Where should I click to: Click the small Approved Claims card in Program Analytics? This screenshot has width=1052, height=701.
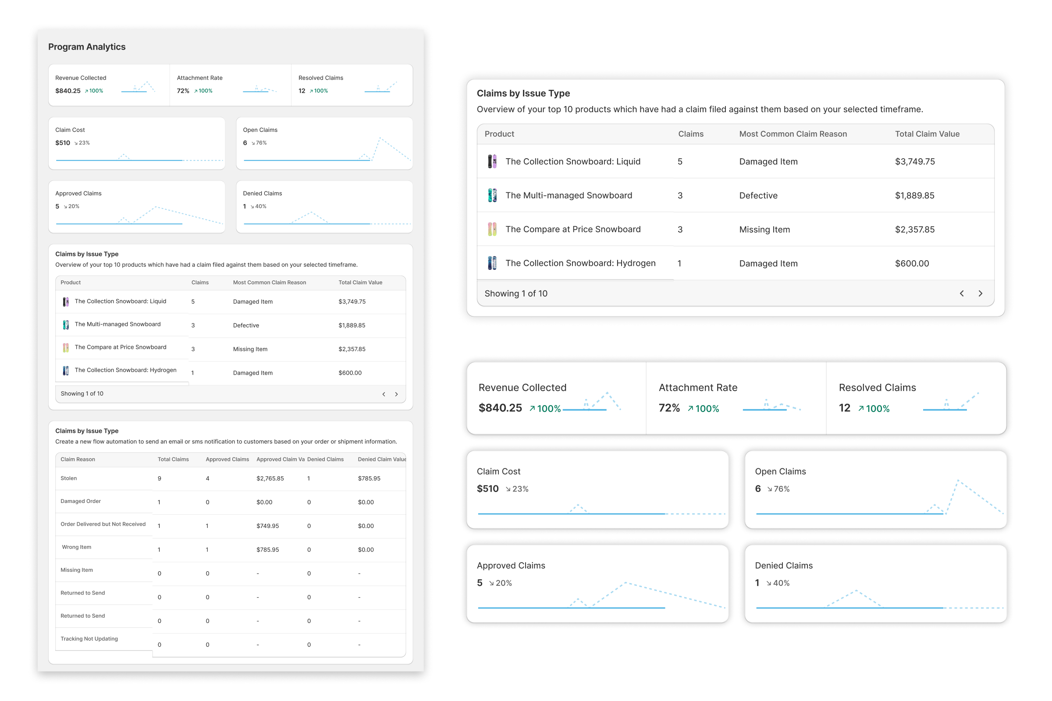click(x=136, y=206)
